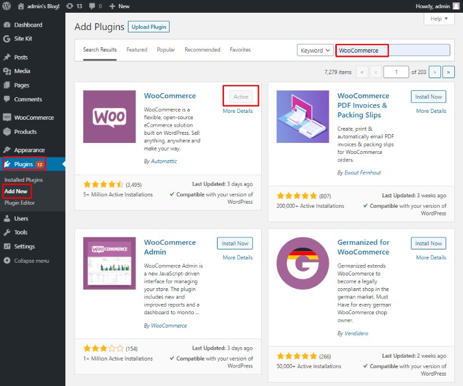Click the Dashboard gauge icon
Image resolution: width=463 pixels, height=386 pixels.
pos(7,25)
